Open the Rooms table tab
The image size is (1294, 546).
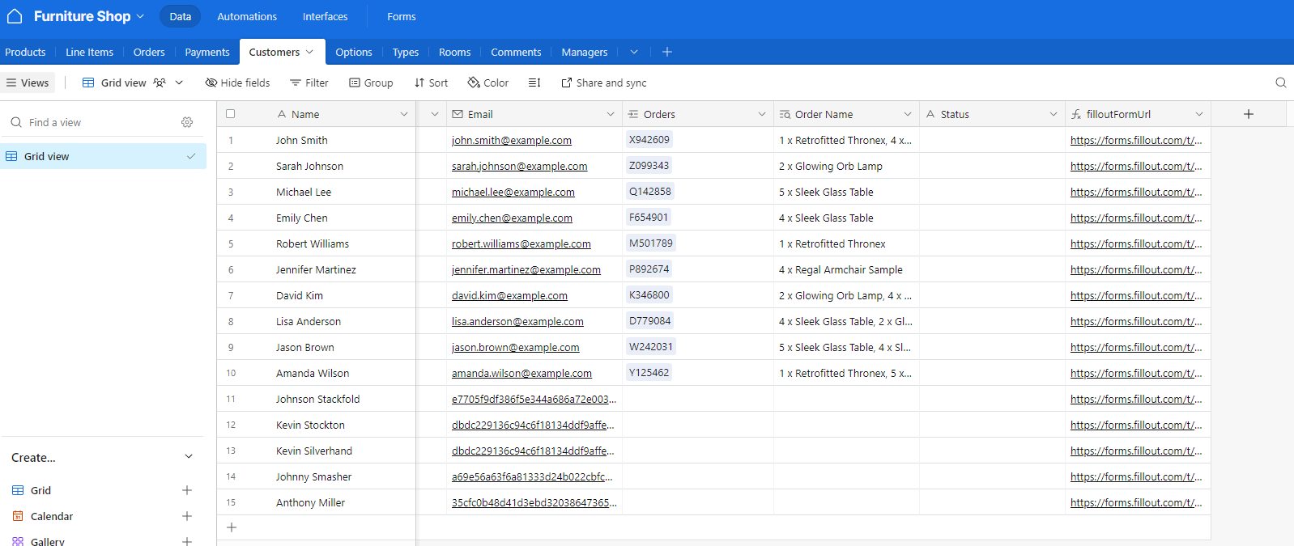pyautogui.click(x=454, y=52)
